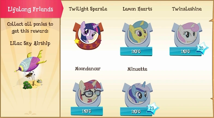Viewport: 214px width, 118px height.
Task: Click the yellow star on Twilight's badge
Action: point(77,41)
